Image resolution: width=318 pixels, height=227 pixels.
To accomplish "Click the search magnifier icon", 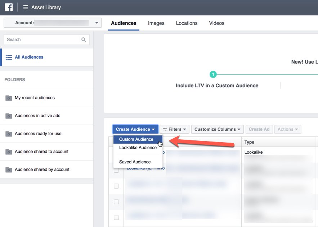I will coord(84,40).
